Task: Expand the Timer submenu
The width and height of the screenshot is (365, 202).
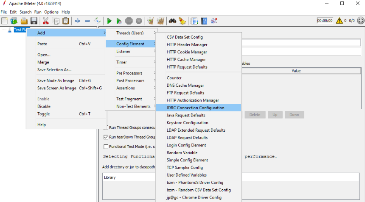Action: click(131, 62)
